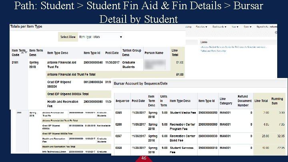Select the 2181 item term code cell
This screenshot has width=288, height=162.
15,62
